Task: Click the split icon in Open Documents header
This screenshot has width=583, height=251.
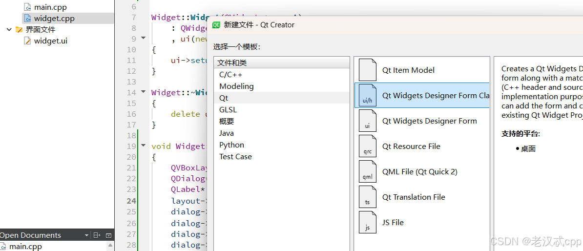Action: coord(97,235)
